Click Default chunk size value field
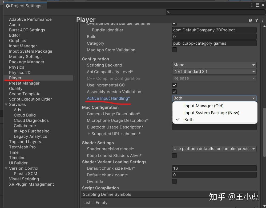Viewport: 266px width, 208px height. (214, 168)
